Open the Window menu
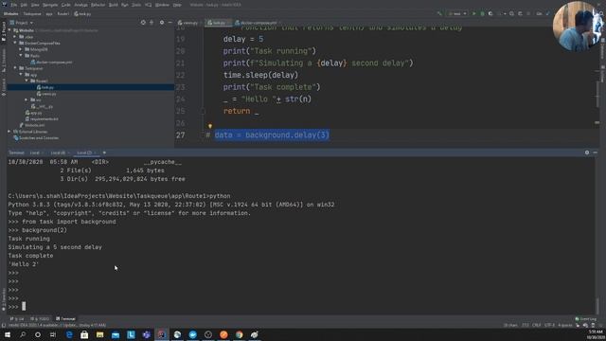 (x=162, y=5)
